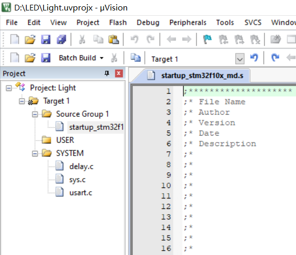Click the New file icon in top toolbar
Screen dimensions: 296x255
click(x=15, y=39)
